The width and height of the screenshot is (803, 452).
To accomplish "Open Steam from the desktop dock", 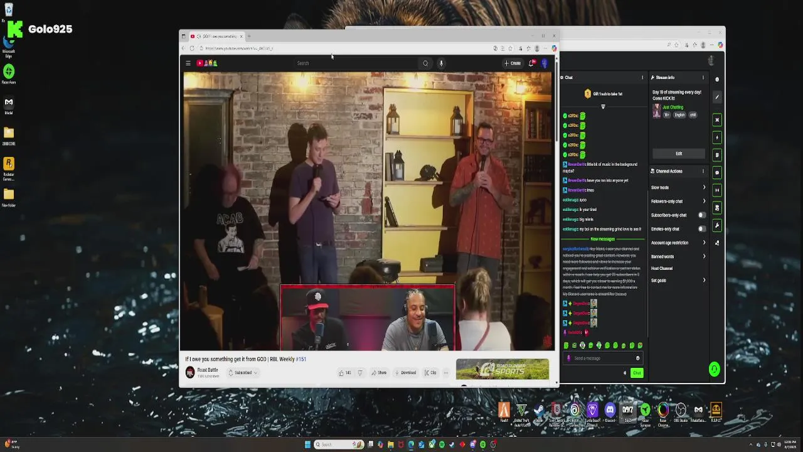I will [x=539, y=412].
